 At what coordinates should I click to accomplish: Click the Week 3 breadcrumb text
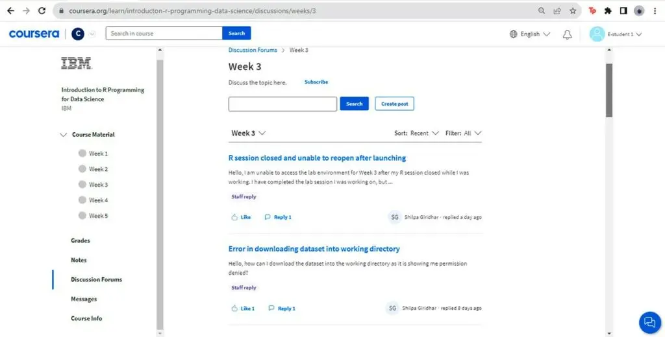point(299,50)
